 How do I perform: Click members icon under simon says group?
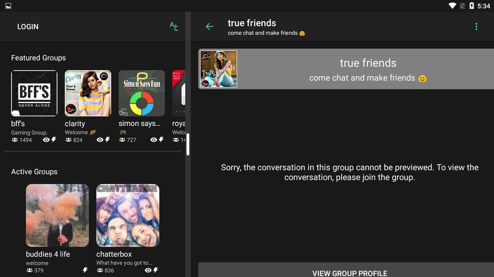tap(122, 140)
